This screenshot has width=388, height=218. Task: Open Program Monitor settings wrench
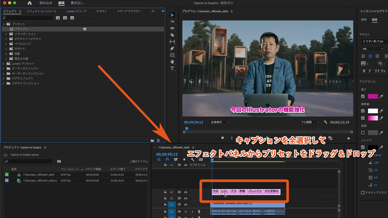click(x=325, y=122)
